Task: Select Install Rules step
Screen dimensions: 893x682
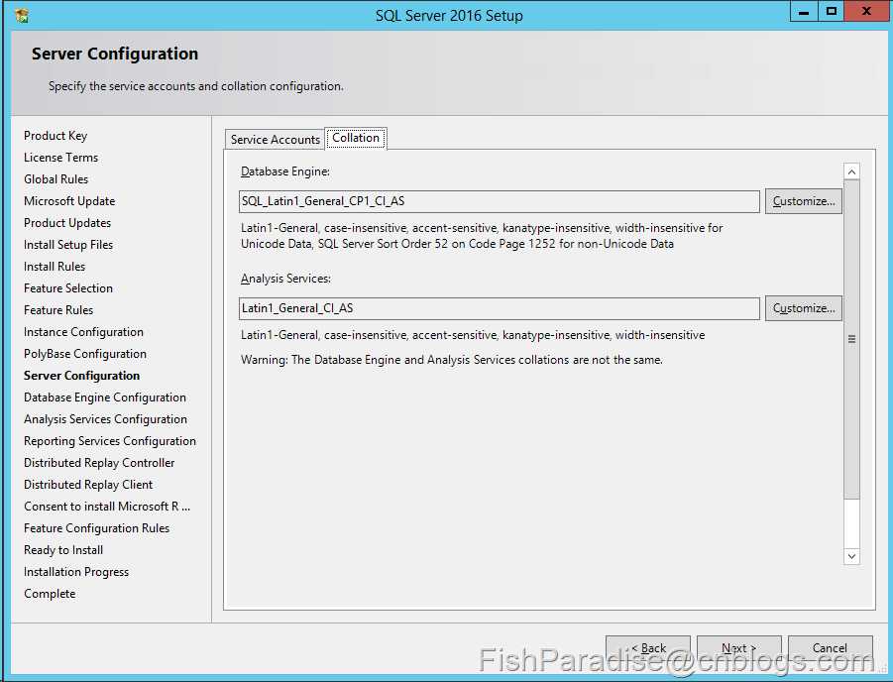Action: 55,266
